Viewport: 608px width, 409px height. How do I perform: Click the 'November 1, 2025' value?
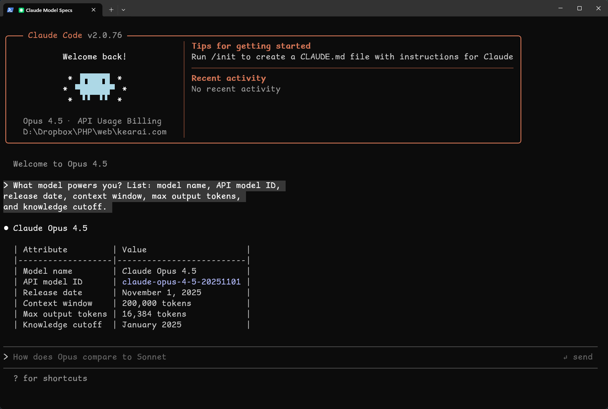162,293
